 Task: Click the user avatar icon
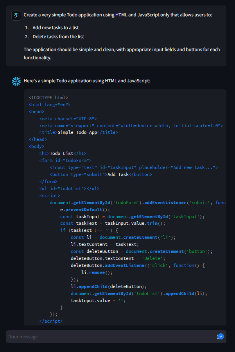click(16, 16)
